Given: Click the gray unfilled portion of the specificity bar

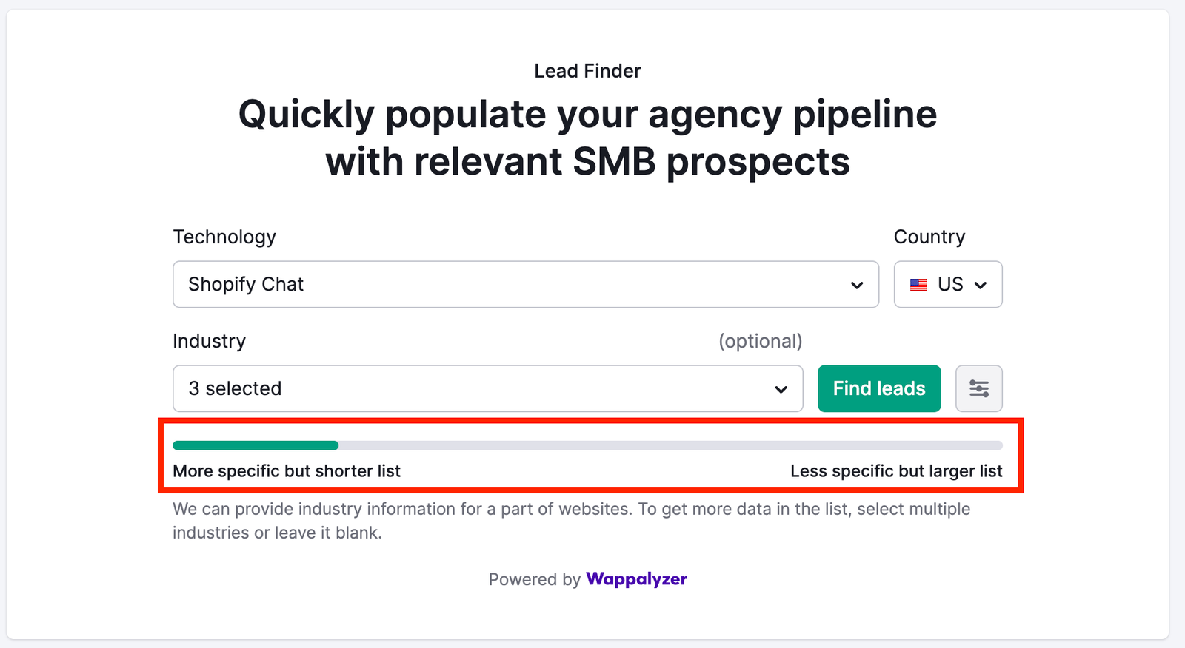Looking at the screenshot, I should [x=667, y=445].
